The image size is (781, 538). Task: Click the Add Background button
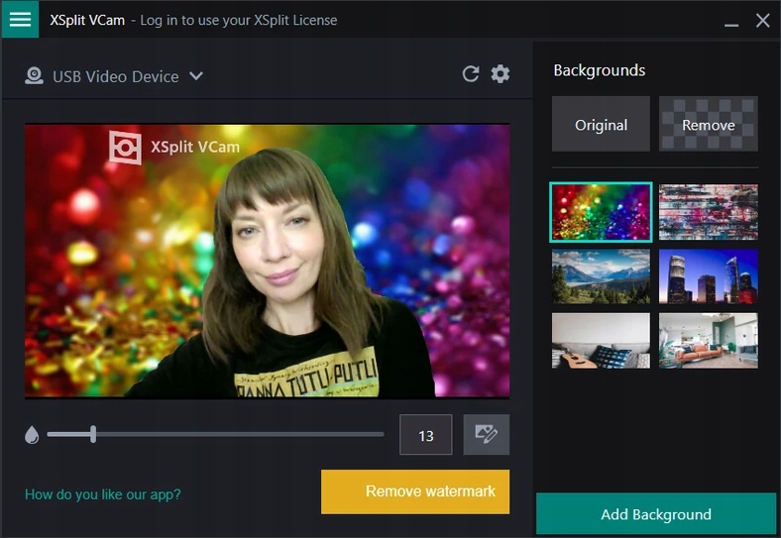click(655, 513)
